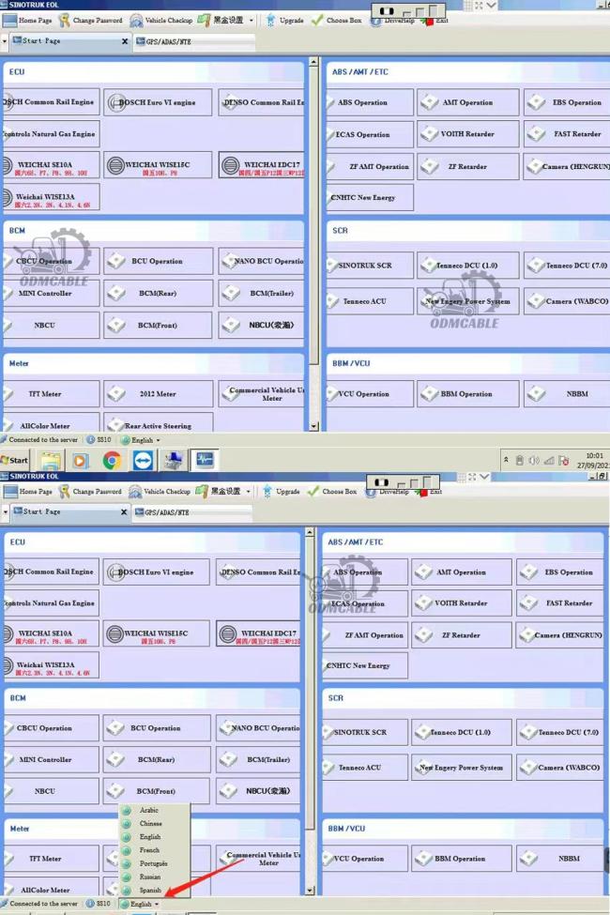Image resolution: width=610 pixels, height=915 pixels.
Task: Open Change Password in the upper window toolbar
Action: point(64,20)
